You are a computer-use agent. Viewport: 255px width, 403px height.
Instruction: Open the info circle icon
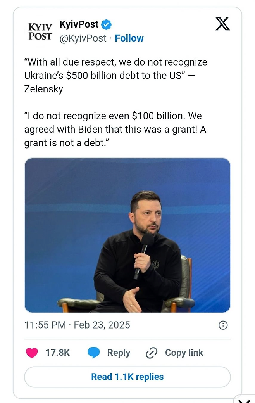(x=223, y=325)
